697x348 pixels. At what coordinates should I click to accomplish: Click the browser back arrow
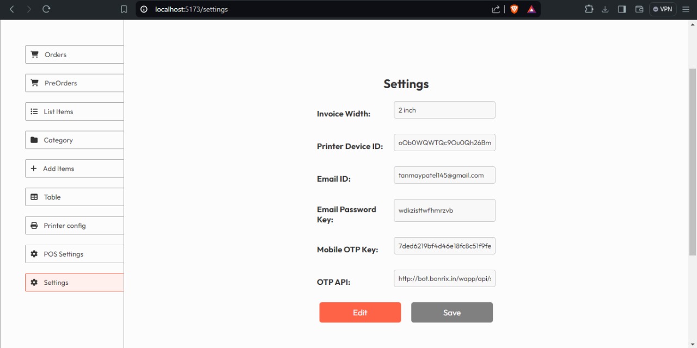pyautogui.click(x=12, y=9)
